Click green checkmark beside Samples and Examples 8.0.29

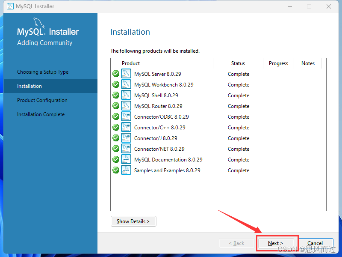click(x=116, y=170)
